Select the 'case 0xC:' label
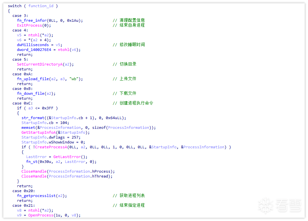The width and height of the screenshot is (308, 221). tap(22, 103)
